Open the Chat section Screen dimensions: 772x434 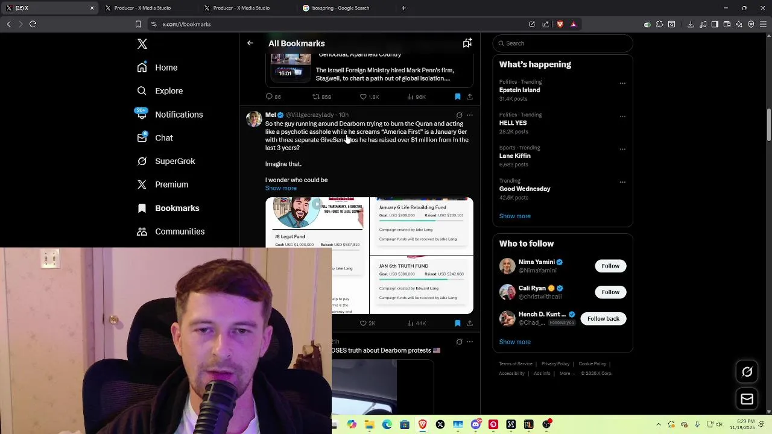click(155, 138)
